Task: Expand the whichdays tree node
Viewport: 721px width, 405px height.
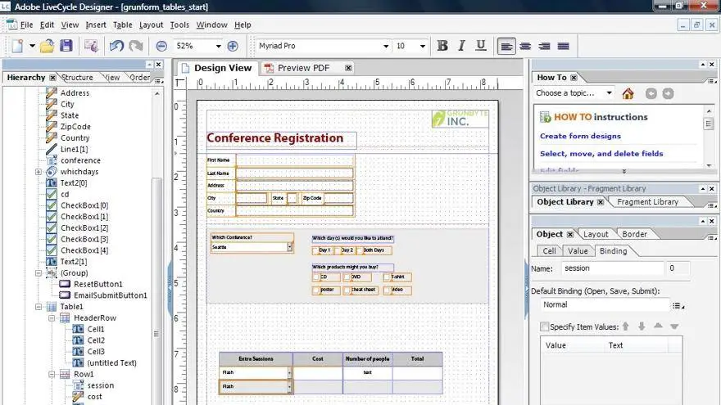Action: pyautogui.click(x=39, y=172)
